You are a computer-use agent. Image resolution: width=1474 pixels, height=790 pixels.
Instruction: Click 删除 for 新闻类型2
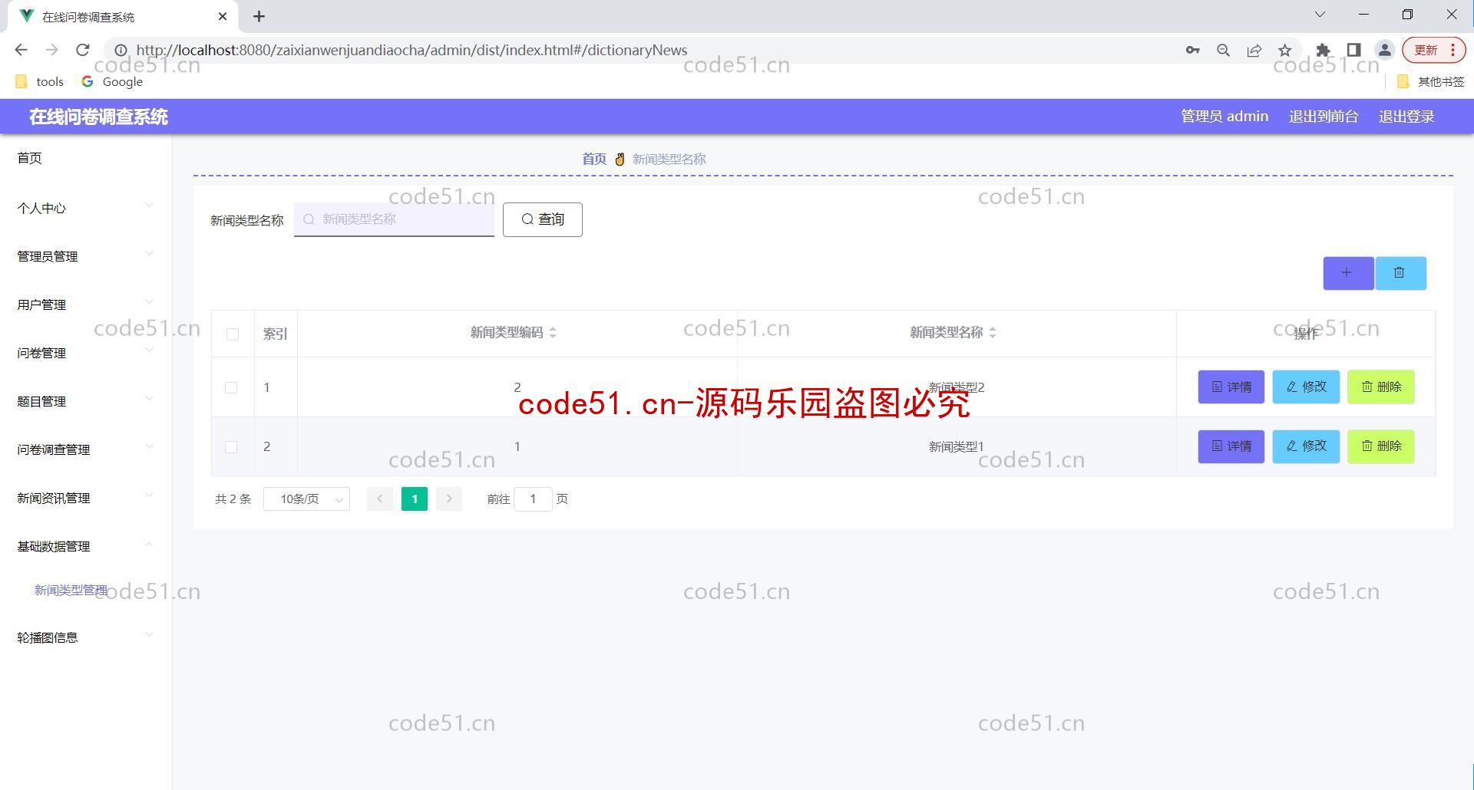[1380, 387]
